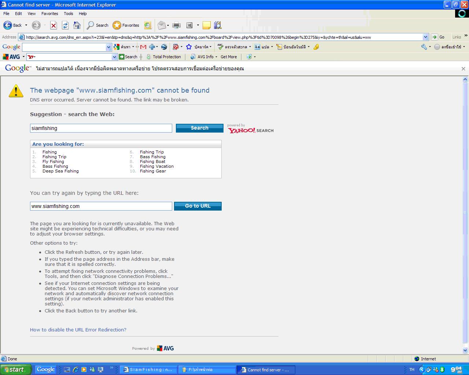The image size is (469, 375).
Task: Close the Google translate notification bar
Action: [463, 68]
